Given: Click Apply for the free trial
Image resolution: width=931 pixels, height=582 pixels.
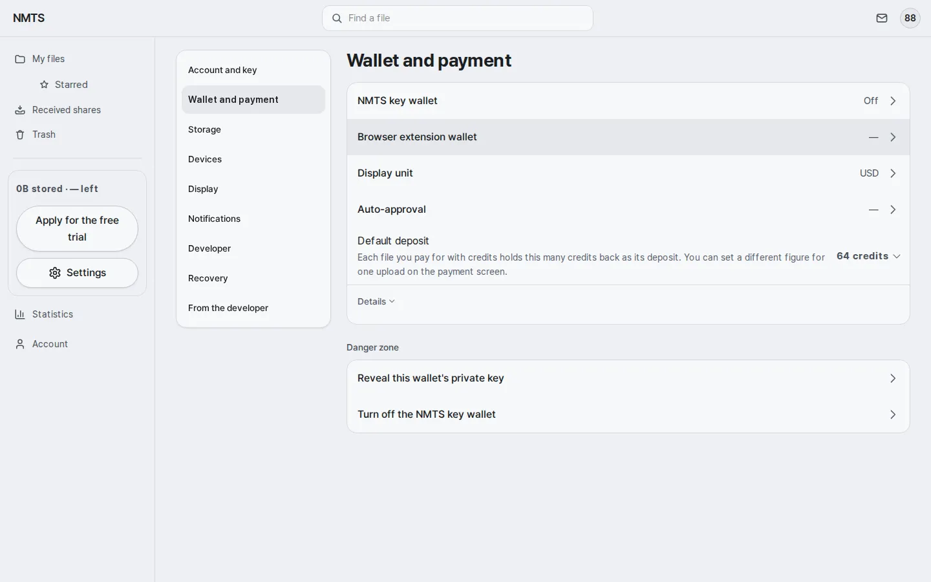Looking at the screenshot, I should click(77, 229).
